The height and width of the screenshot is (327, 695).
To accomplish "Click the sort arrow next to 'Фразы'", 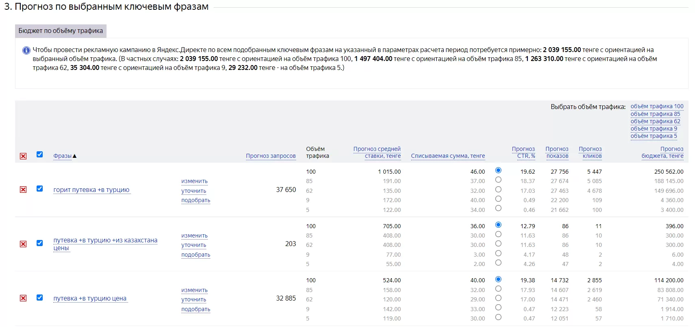I will tap(74, 156).
